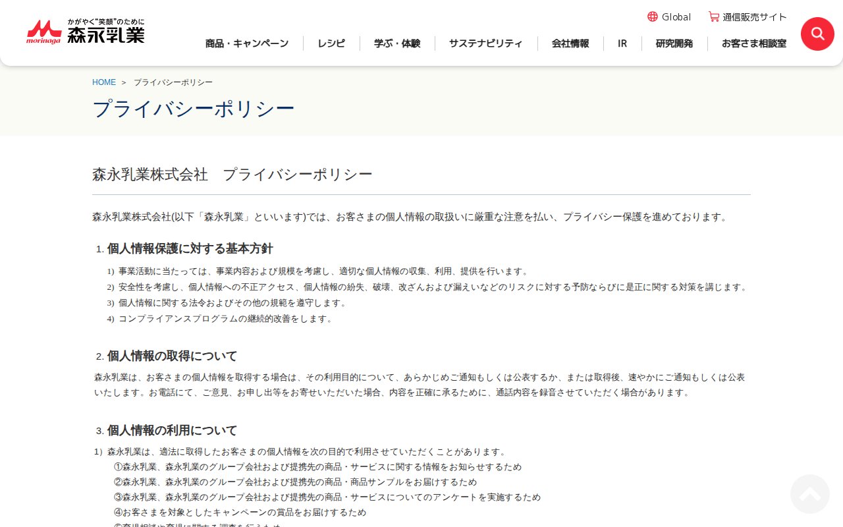Select サステナビリティ in the navigation

[486, 43]
